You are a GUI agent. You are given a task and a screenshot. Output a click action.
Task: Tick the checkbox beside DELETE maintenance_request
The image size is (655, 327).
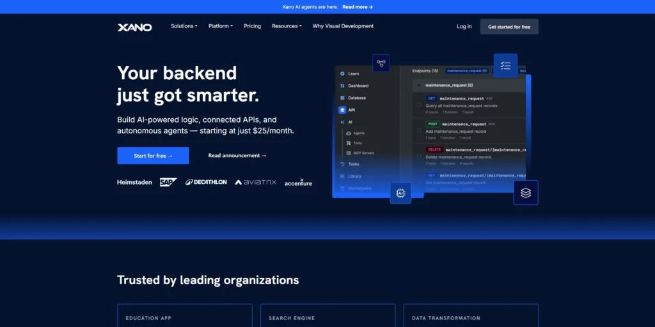[x=419, y=156]
